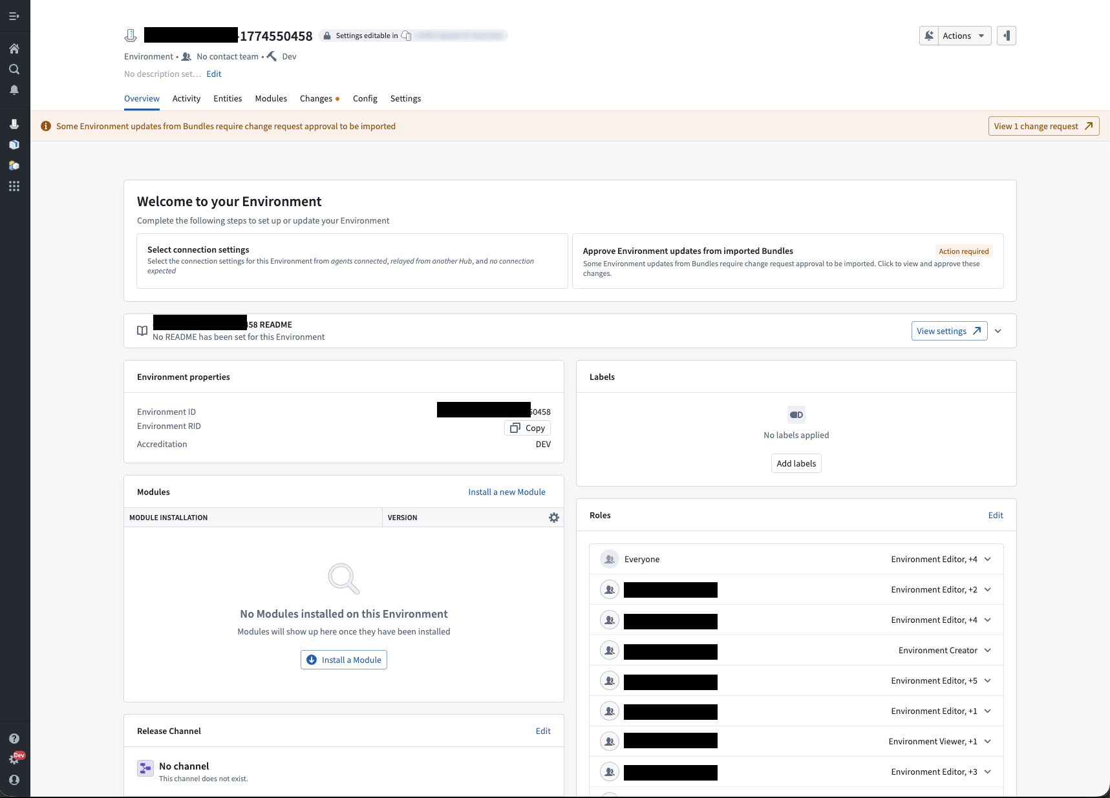
Task: Expand the Environment Viewer, +1 row
Action: click(x=988, y=741)
